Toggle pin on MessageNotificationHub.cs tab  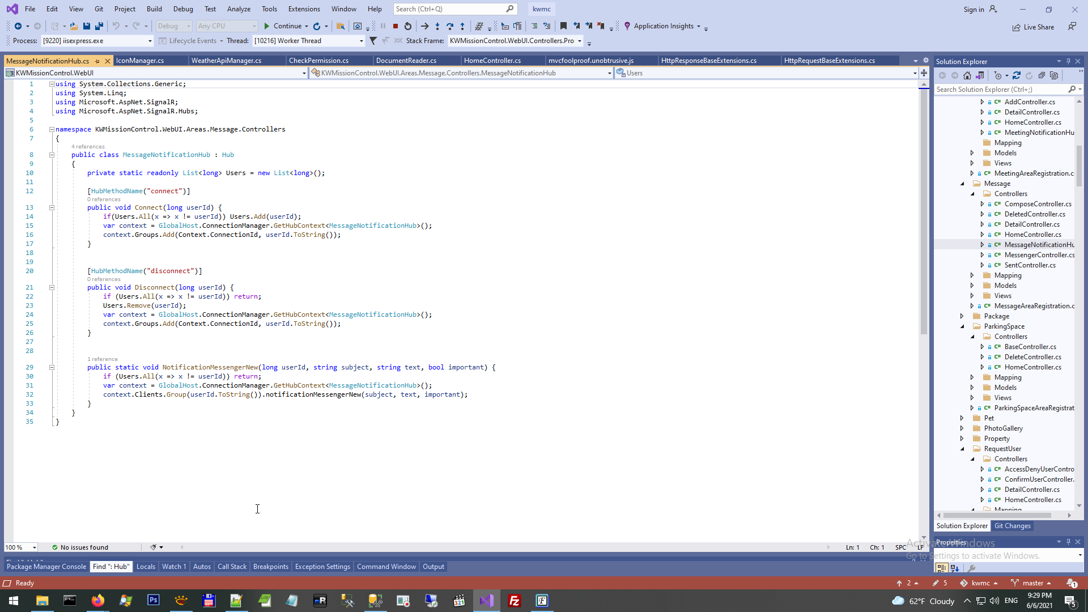[x=97, y=61]
